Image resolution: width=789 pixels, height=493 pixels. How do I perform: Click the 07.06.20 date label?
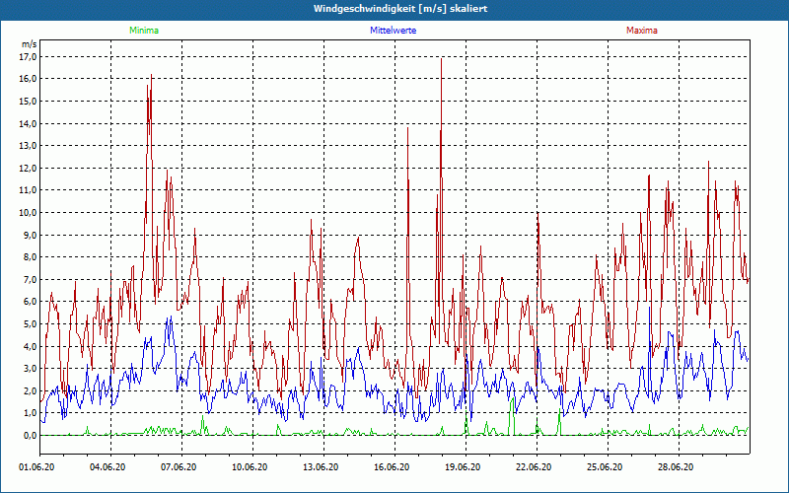tap(179, 467)
